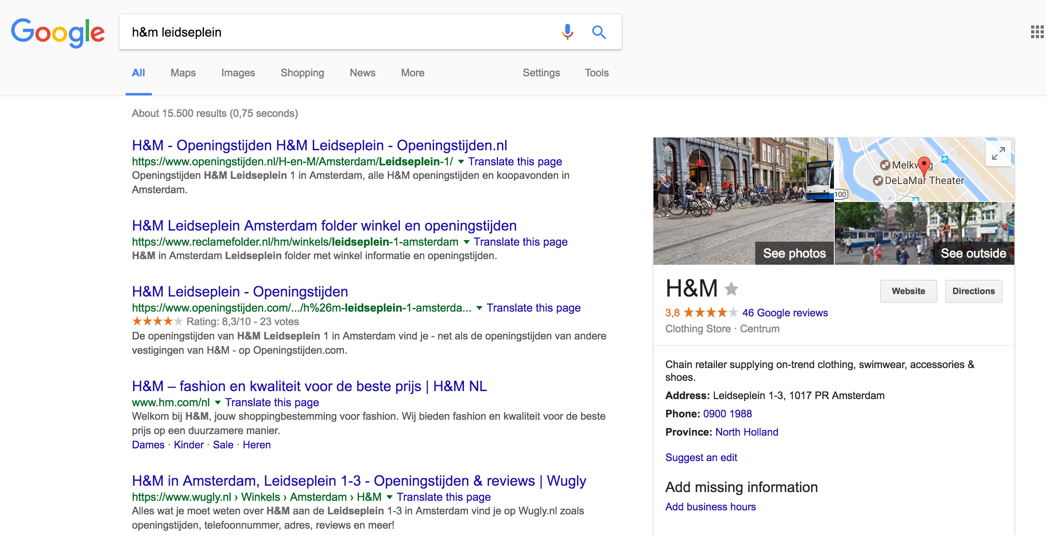
Task: Click the blue search magnifier icon
Action: coord(599,32)
